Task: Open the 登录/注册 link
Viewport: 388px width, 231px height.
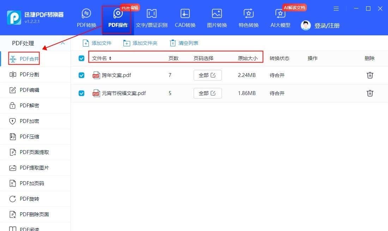Action: [327, 25]
